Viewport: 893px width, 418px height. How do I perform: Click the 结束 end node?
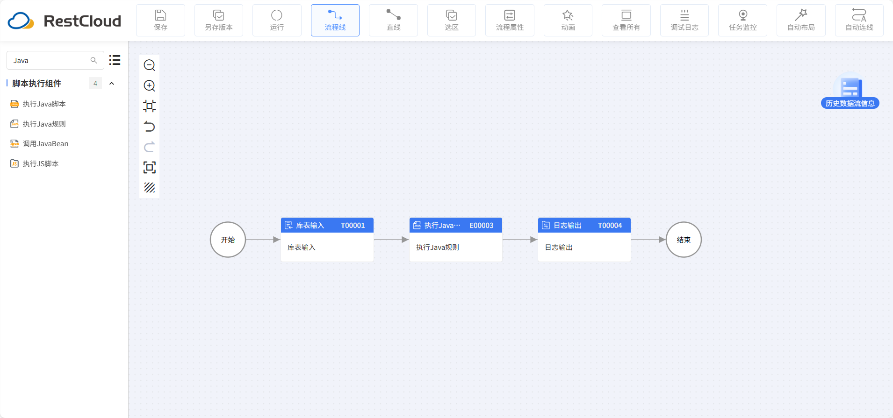click(x=684, y=240)
